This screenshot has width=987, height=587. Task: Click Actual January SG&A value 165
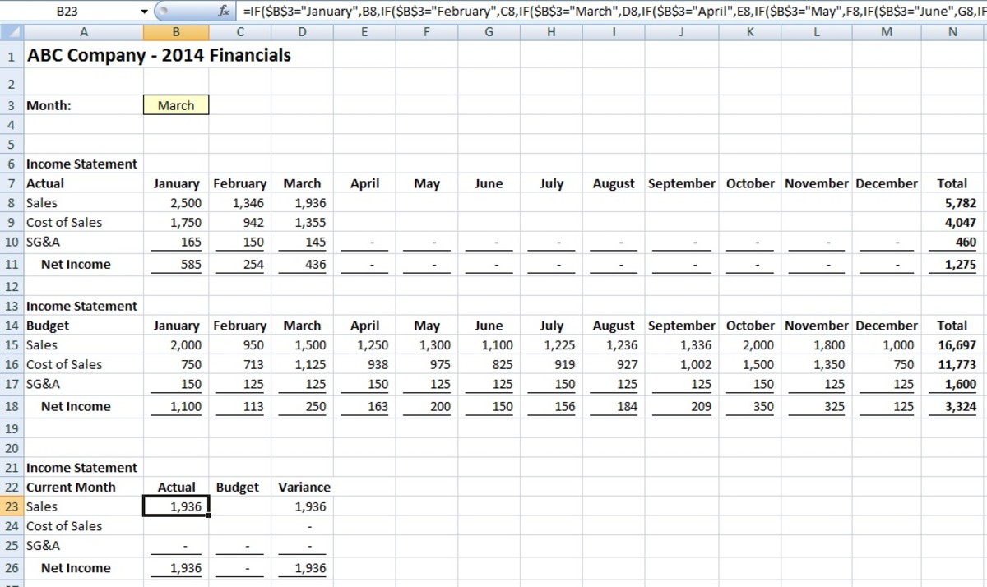190,243
